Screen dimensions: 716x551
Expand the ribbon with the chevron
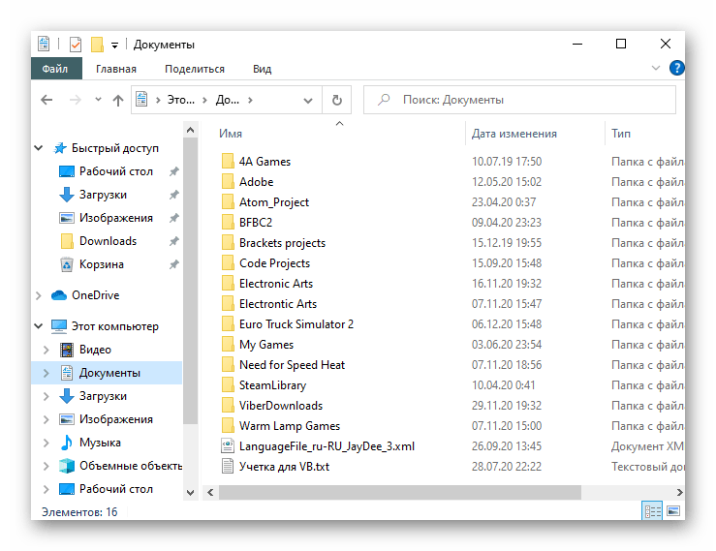[655, 68]
